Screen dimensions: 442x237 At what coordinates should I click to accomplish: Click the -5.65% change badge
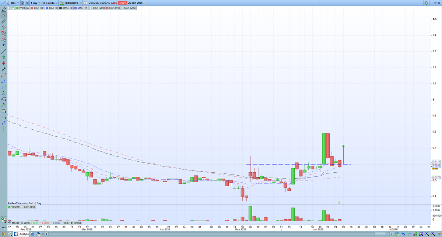tap(122, 3)
